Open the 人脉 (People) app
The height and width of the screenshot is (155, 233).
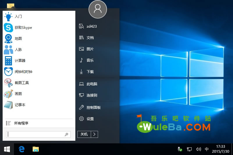(18, 50)
